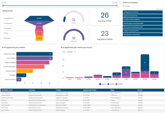165x113 pixels.
Task: Click the Agency segment of 01-2018 column
Action: pos(145,63)
